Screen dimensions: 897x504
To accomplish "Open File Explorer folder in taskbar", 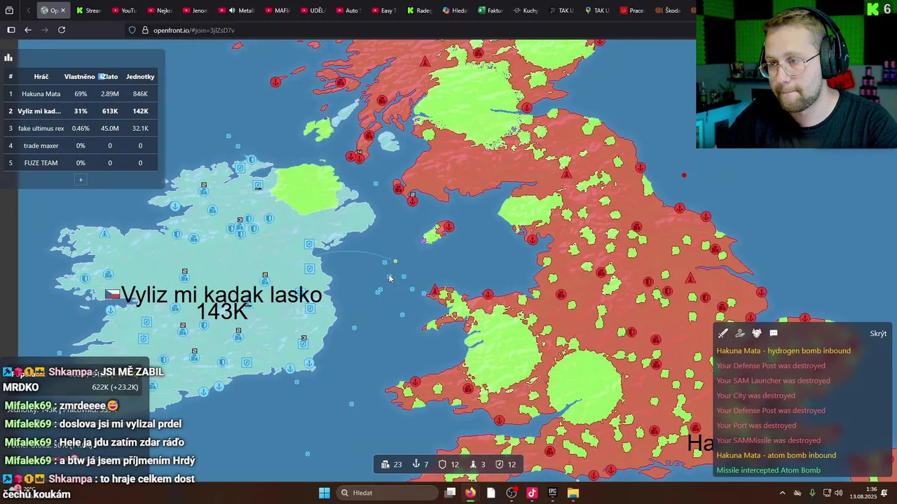I will [x=573, y=493].
